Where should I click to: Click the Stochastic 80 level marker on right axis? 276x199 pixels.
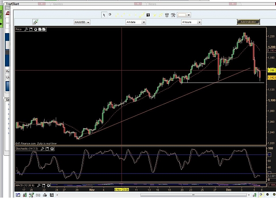(269, 155)
